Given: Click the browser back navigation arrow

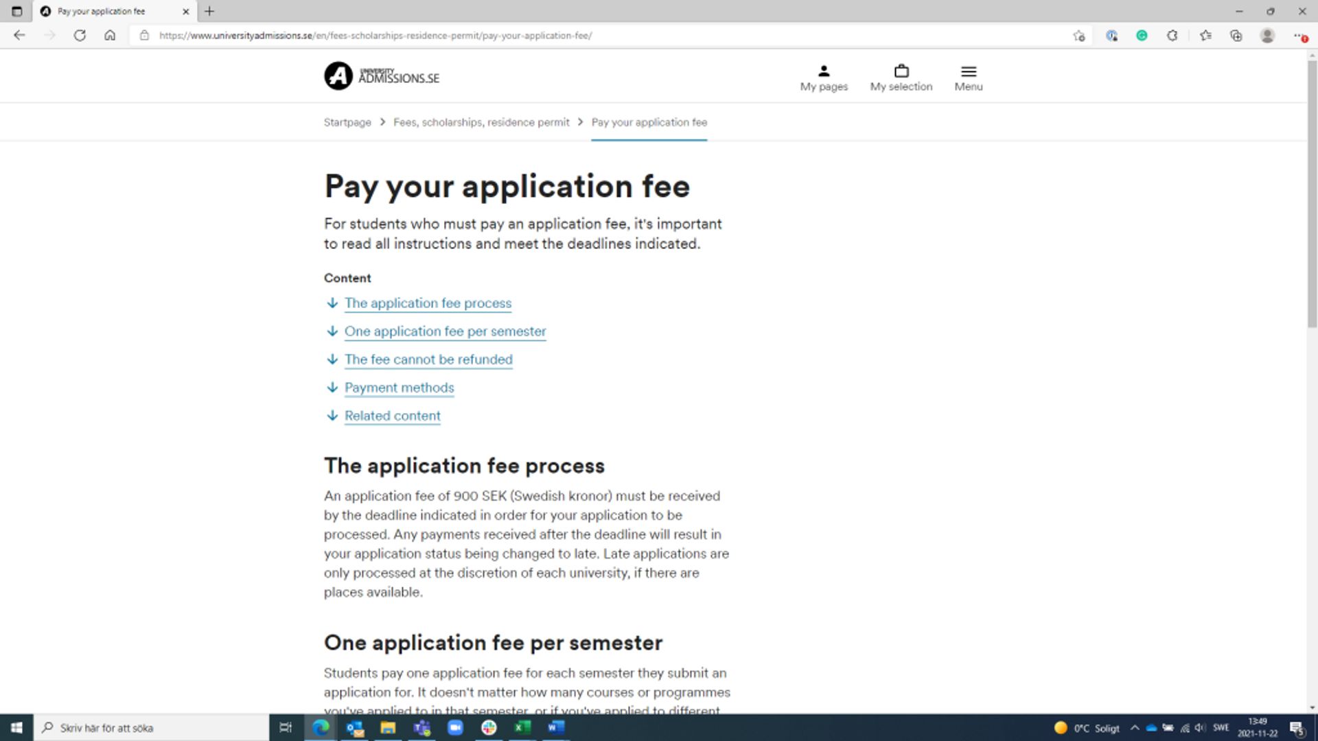Looking at the screenshot, I should [x=20, y=35].
